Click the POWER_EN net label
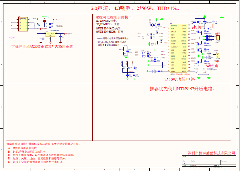The height and width of the screenshot is (172, 240). (60, 26)
